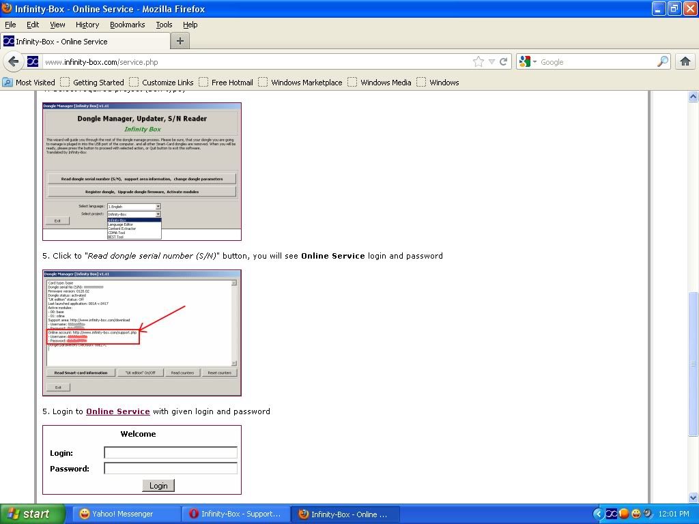The height and width of the screenshot is (524, 699).
Task: Click the Firefox icon on the taskbar button
Action: click(x=304, y=514)
